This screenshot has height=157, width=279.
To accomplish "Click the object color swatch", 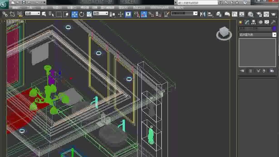I will 275,28.
